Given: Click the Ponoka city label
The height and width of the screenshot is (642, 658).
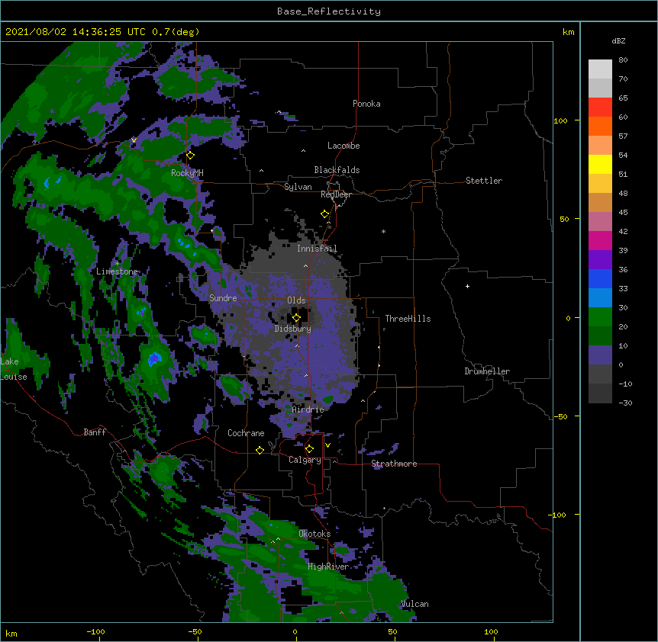Looking at the screenshot, I should pyautogui.click(x=366, y=104).
